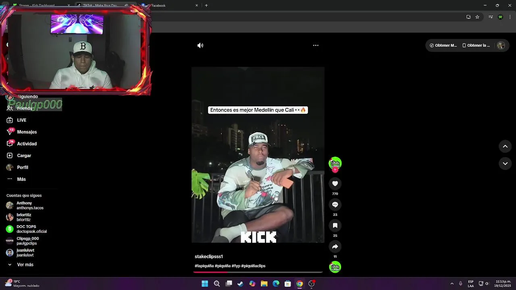
Task: Open the profile avatar at top right
Action: tap(501, 46)
